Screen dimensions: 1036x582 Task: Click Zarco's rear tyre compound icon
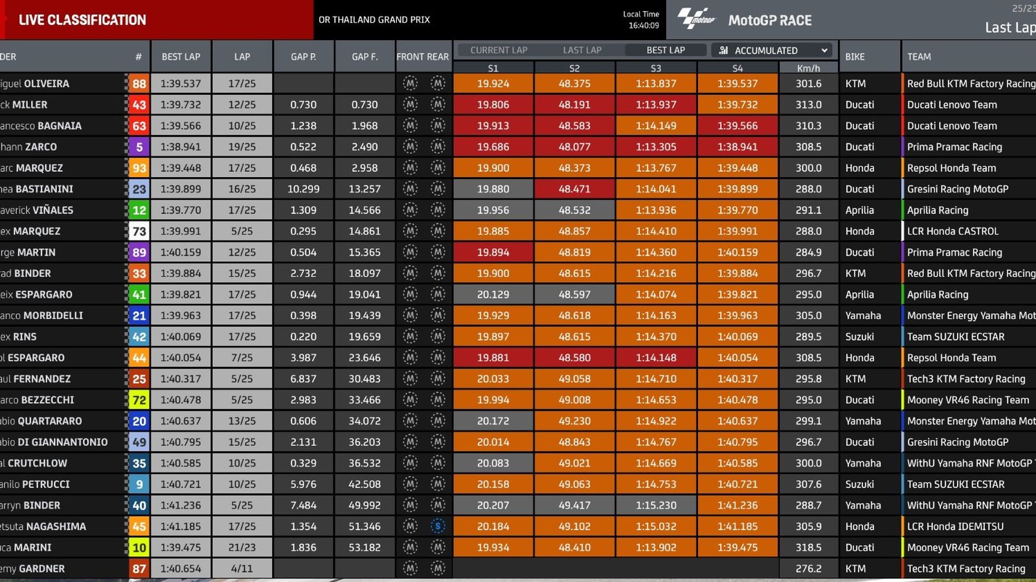point(438,147)
